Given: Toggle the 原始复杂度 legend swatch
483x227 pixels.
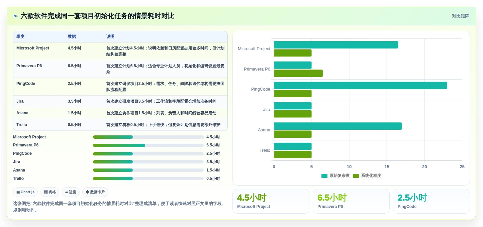Looking at the screenshot, I should point(324,176).
